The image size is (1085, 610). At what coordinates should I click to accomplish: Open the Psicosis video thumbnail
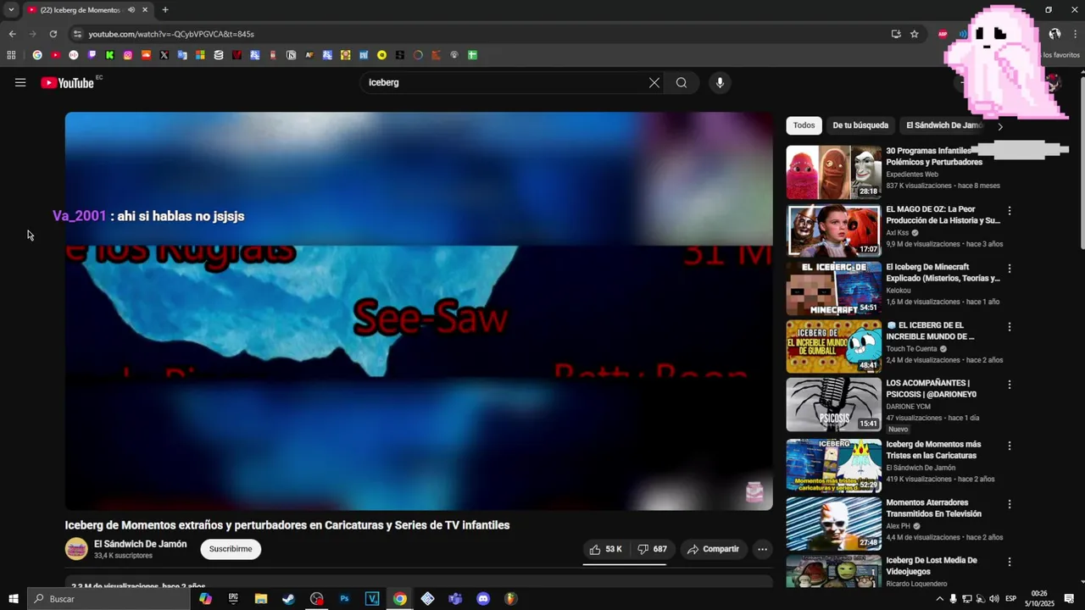pyautogui.click(x=833, y=404)
